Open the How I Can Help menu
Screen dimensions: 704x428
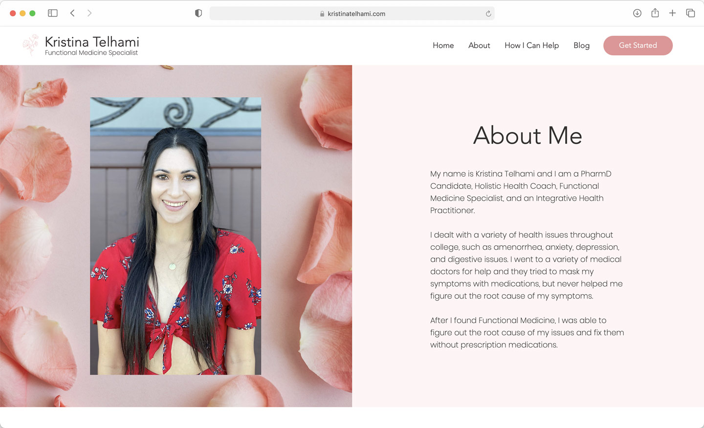531,45
